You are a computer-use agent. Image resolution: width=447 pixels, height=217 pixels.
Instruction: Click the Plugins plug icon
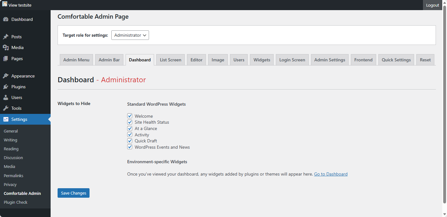pyautogui.click(x=6, y=87)
